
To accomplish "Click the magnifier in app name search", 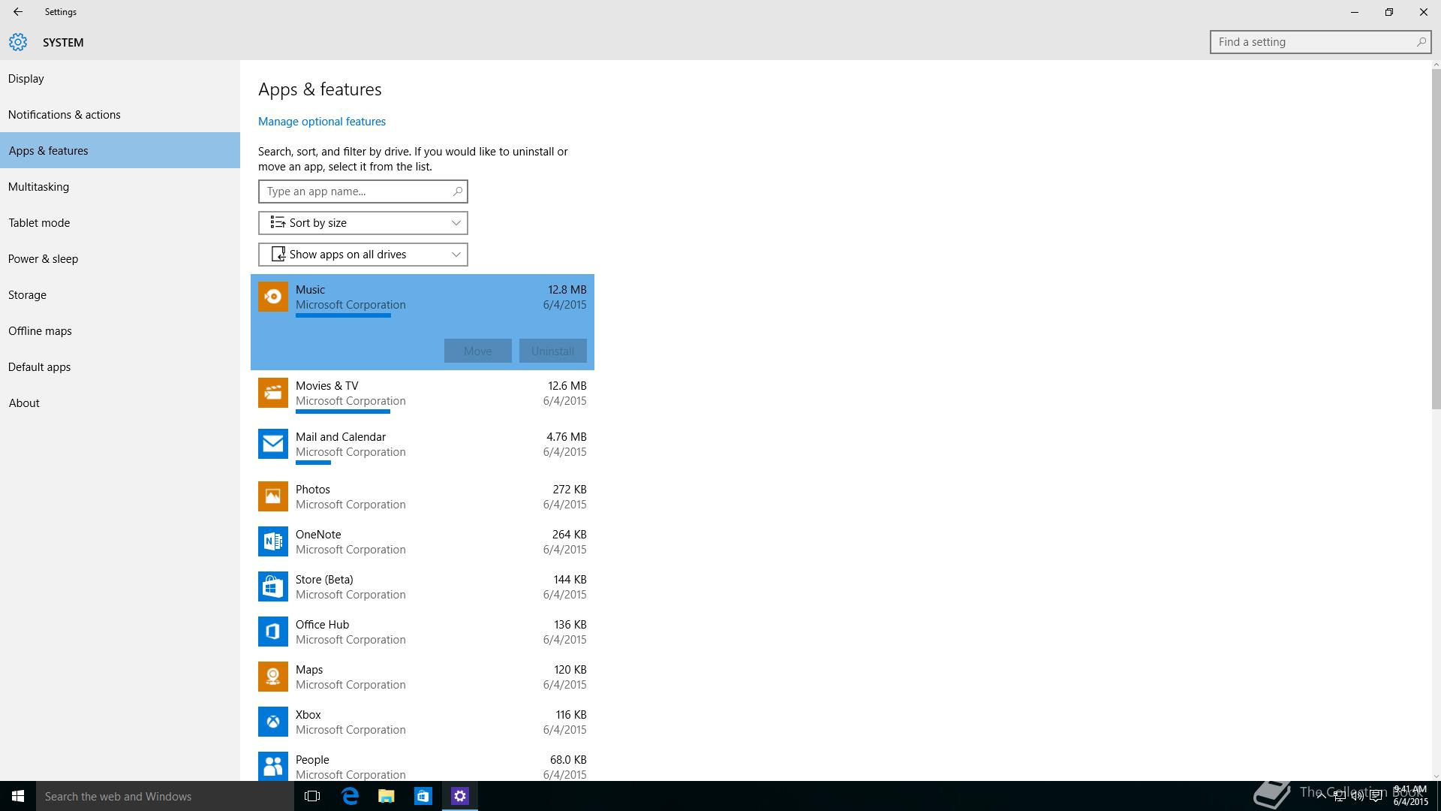I will pos(457,191).
